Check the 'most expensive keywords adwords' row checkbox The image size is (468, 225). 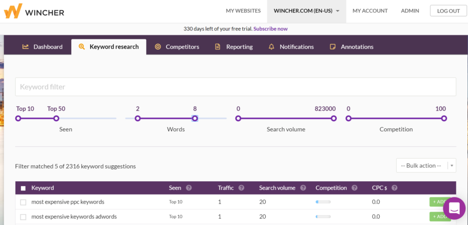point(23,217)
